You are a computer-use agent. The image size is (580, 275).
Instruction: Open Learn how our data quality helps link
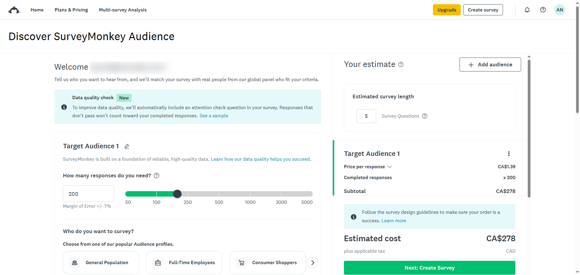261,159
